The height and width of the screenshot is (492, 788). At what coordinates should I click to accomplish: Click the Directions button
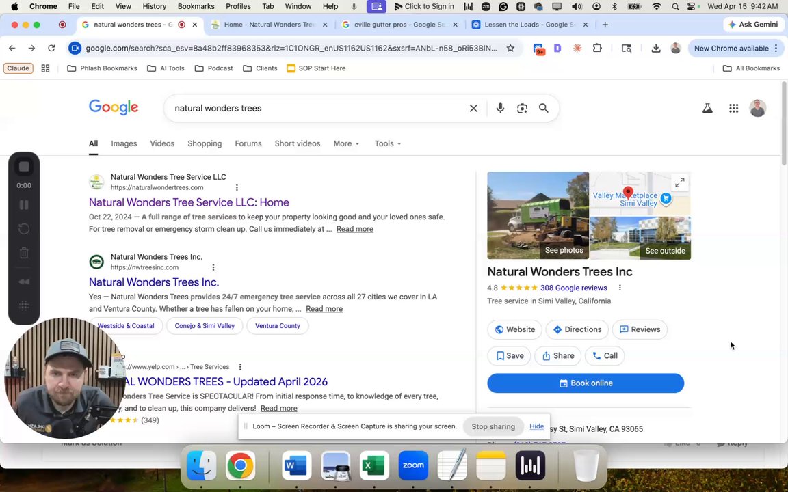point(577,329)
